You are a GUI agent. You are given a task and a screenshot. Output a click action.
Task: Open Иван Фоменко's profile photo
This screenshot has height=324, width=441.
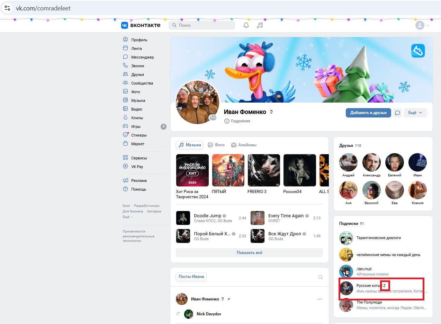click(198, 102)
